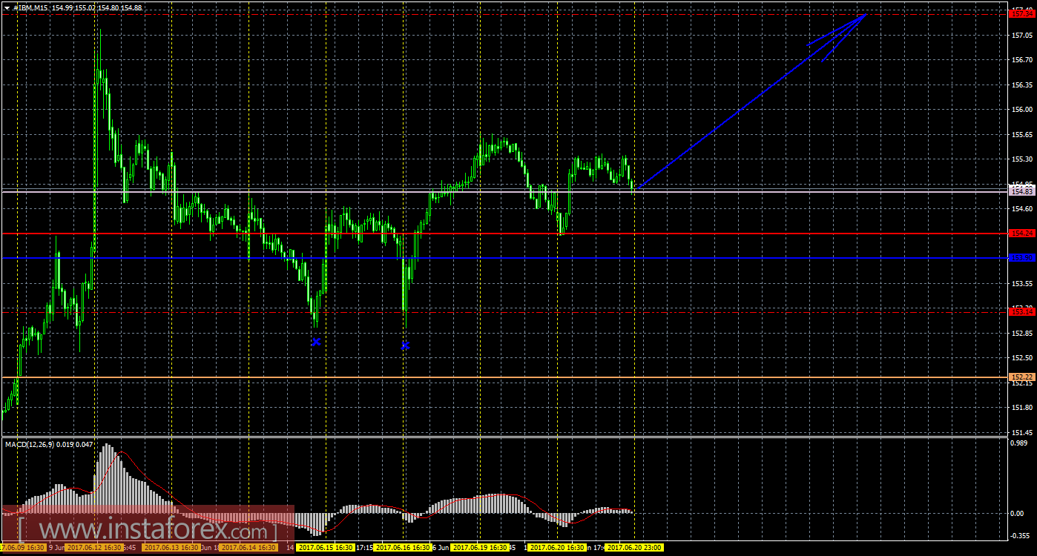Click the 155.65 price scale value

pyautogui.click(x=1021, y=135)
